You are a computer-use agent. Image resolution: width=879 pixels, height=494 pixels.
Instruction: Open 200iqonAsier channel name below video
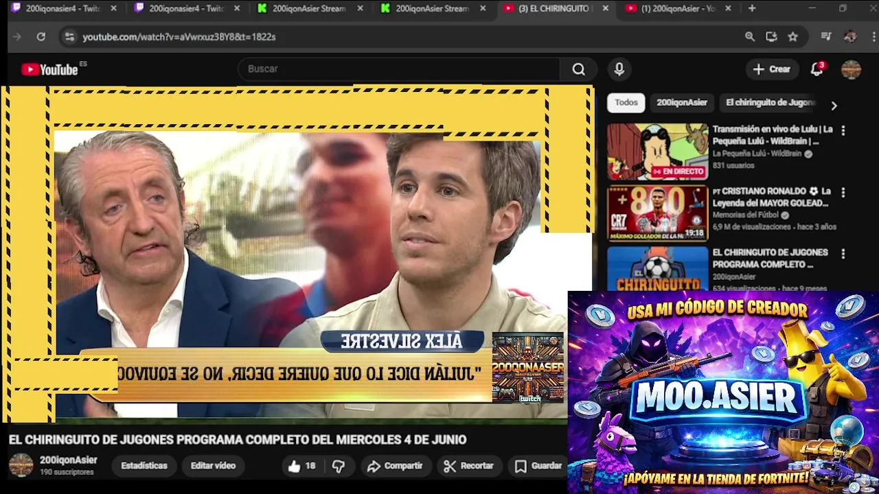click(x=68, y=460)
